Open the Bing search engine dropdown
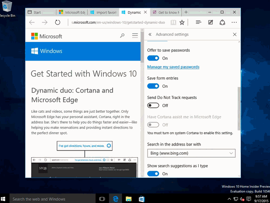 [191, 153]
